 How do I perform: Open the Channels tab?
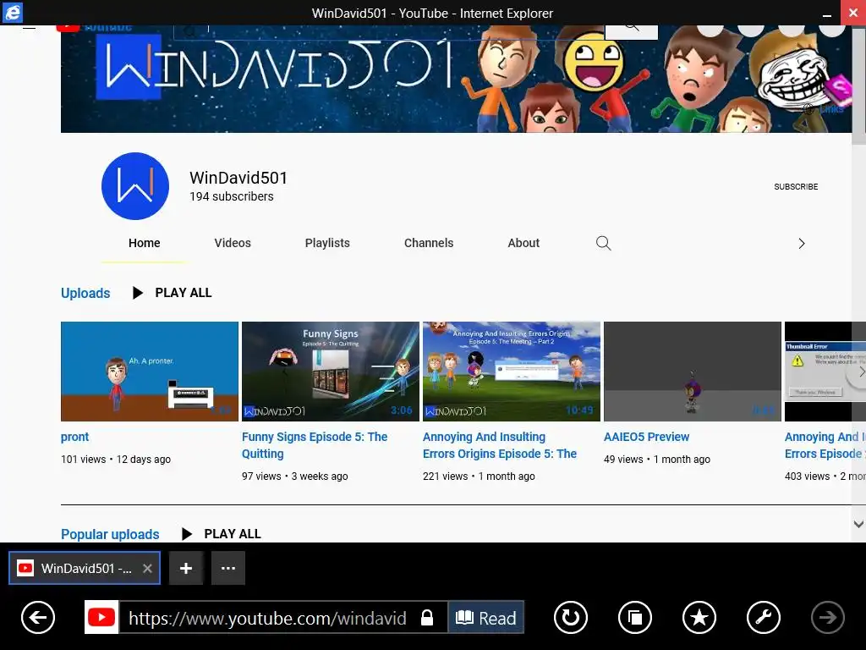tap(429, 243)
